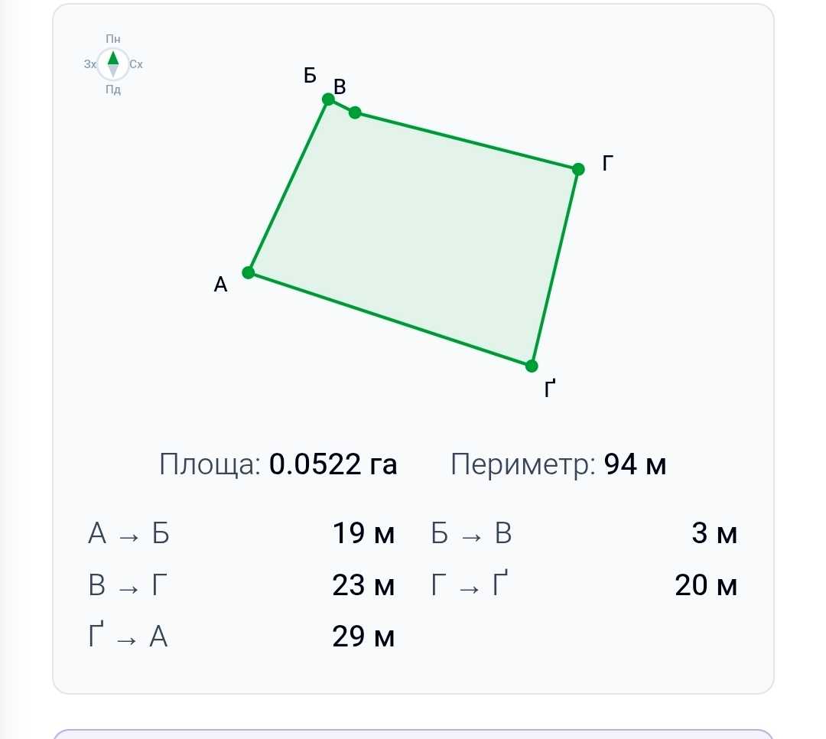Select the В → Г 23 м row
Screen dimensions: 826x739
point(241,584)
